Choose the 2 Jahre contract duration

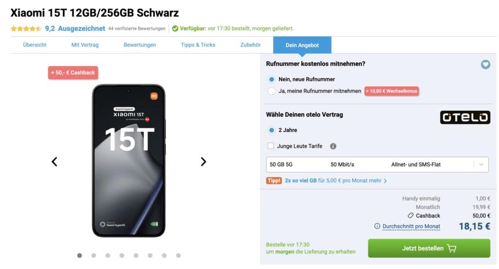[x=271, y=130]
